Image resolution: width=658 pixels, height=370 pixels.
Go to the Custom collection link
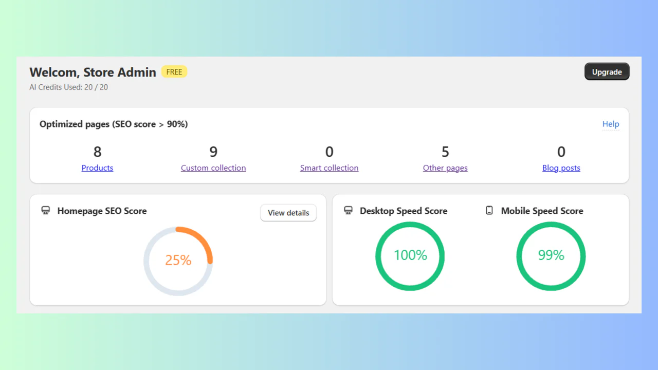coord(213,168)
